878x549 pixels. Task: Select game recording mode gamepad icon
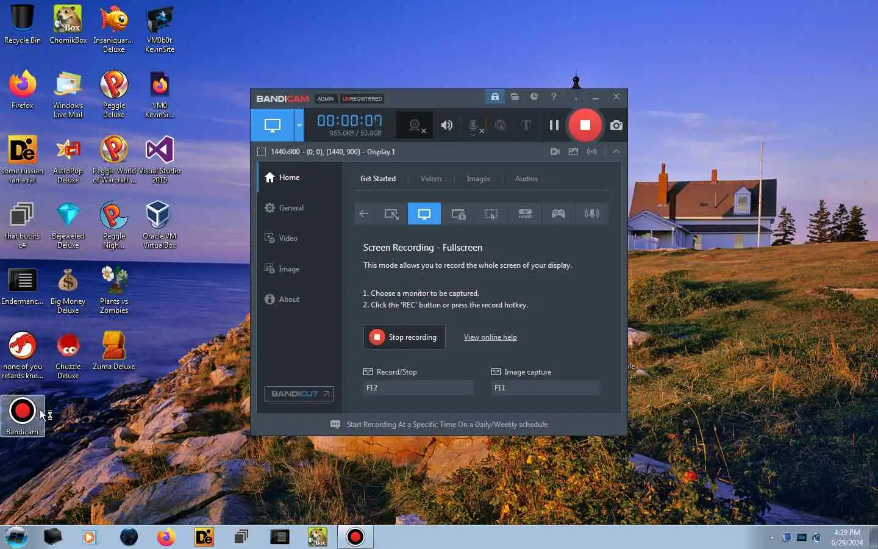click(559, 213)
